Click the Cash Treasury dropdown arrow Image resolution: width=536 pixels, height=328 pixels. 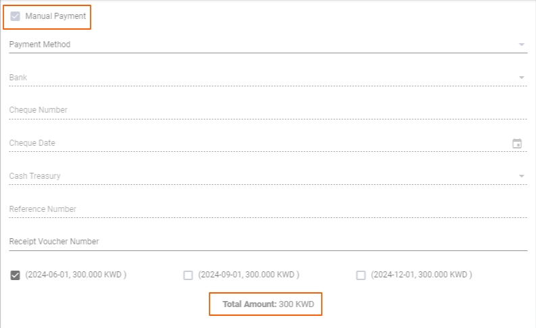pos(521,176)
